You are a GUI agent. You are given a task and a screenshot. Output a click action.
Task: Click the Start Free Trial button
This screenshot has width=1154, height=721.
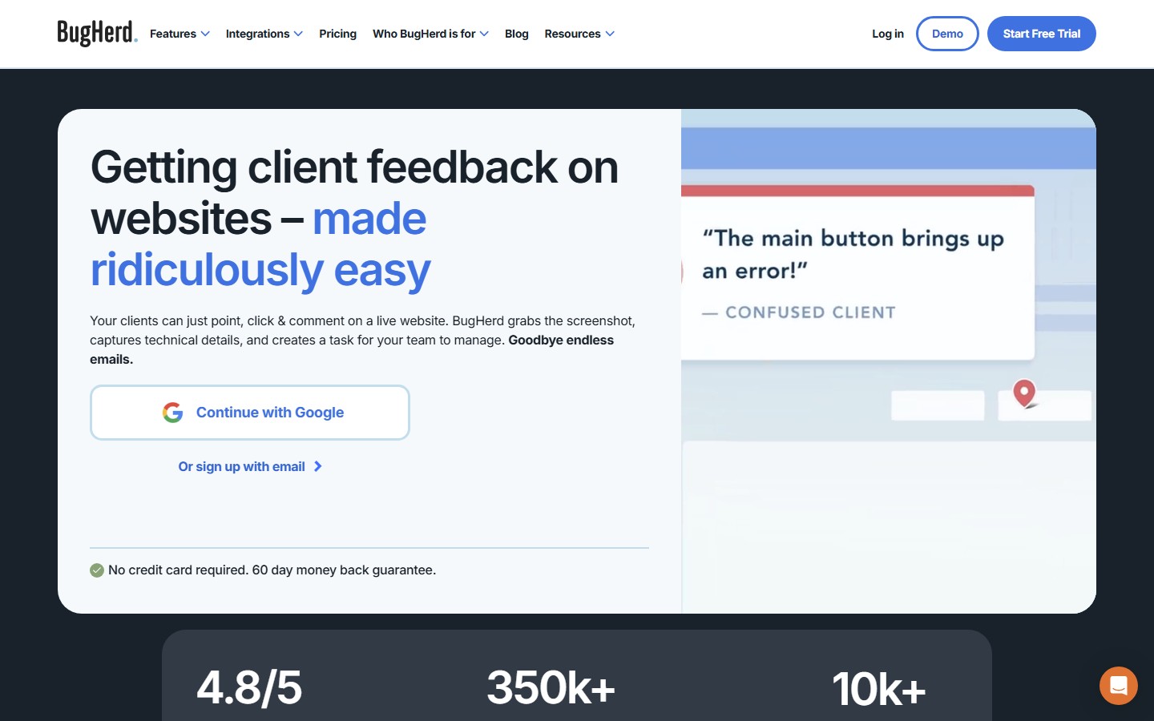click(x=1042, y=34)
